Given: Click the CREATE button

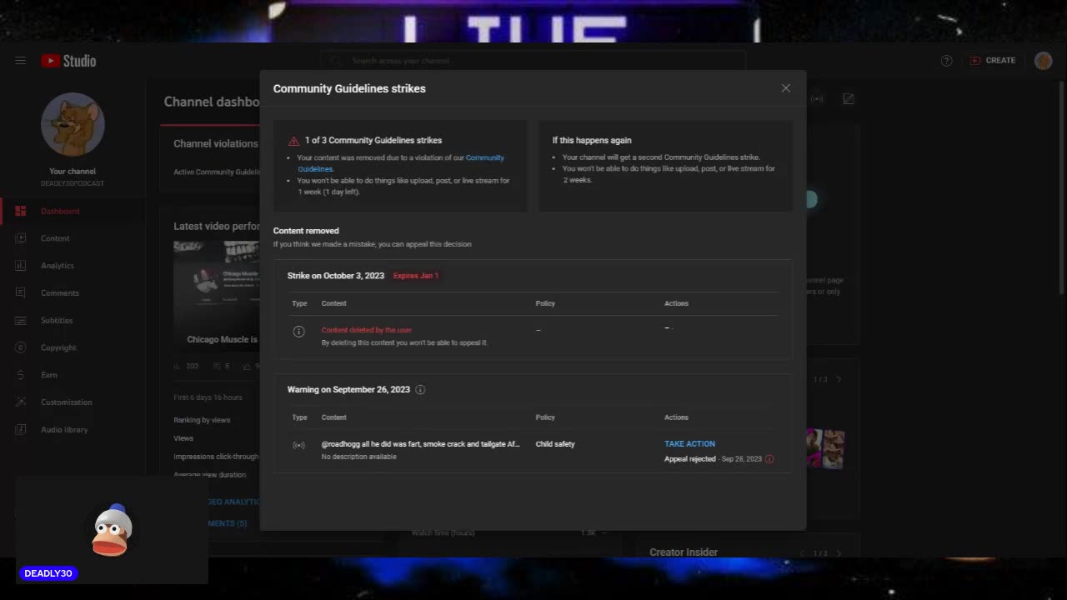Looking at the screenshot, I should (992, 61).
